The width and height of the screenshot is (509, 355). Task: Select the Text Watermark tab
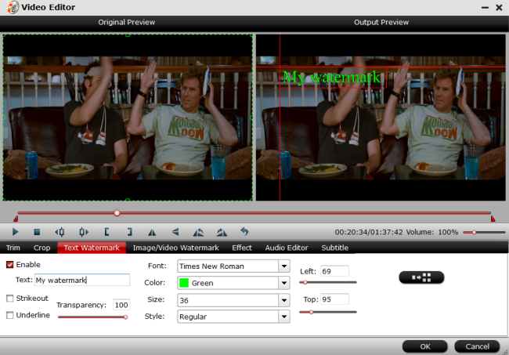(x=92, y=248)
